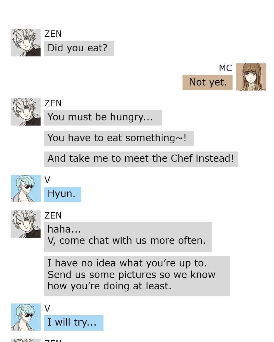Screen dimensions: 274x342
Task: Tap the V name label above 'Hyun.'
Action: [47, 180]
